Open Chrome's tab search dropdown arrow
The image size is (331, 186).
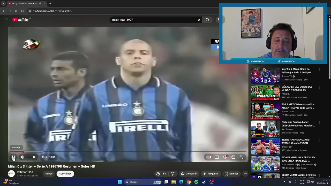point(3,4)
